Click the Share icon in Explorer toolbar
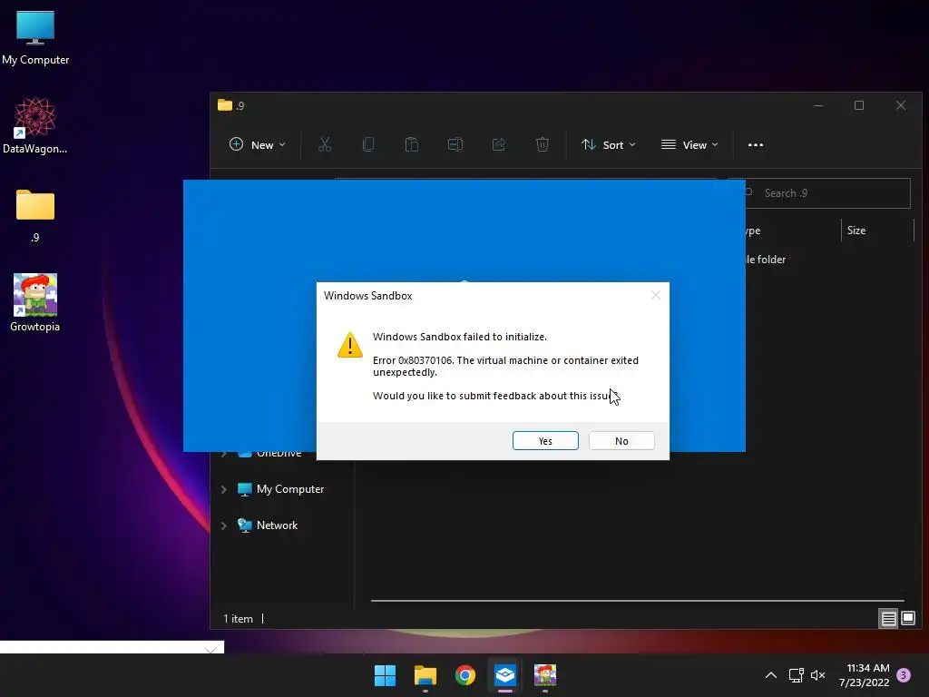 [499, 144]
